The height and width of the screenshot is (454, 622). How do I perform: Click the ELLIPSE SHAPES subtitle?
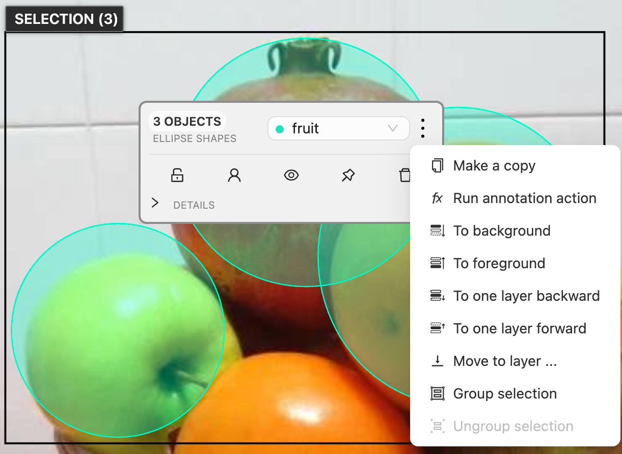coord(195,138)
